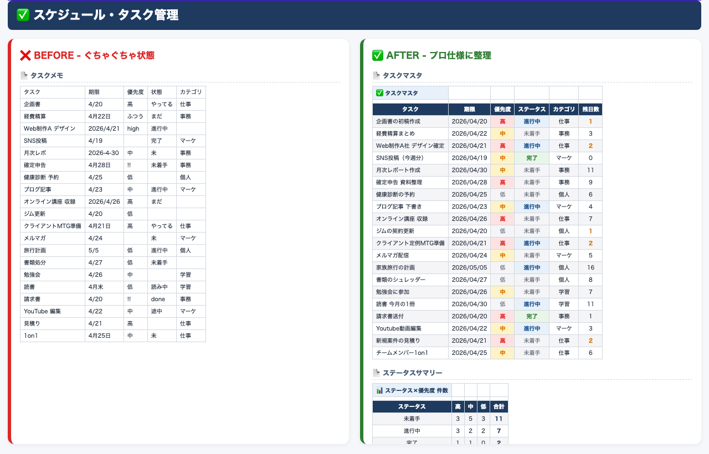Click the 未着手 row label in summary table

click(x=412, y=419)
